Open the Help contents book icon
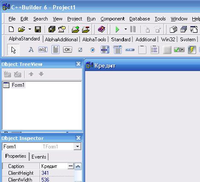 (x=101, y=29)
